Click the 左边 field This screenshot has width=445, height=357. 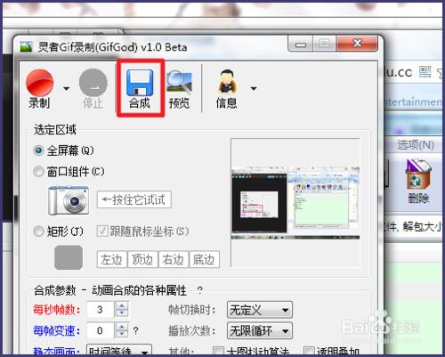point(112,260)
